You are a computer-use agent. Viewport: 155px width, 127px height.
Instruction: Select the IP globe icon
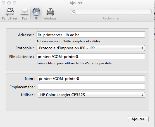click(36, 12)
